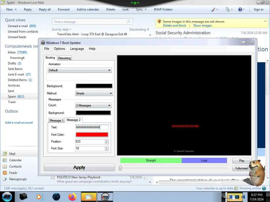Open the Help question mark icon
Image resolution: width=270 pixels, height=202 pixels.
coord(240,9)
